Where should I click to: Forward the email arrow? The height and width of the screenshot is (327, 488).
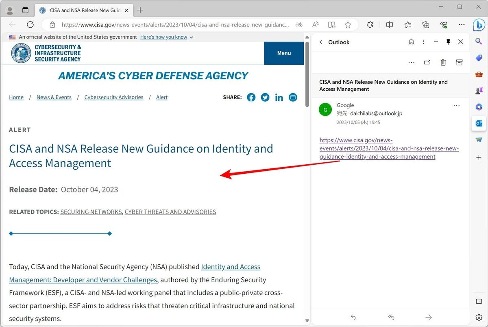point(428,317)
